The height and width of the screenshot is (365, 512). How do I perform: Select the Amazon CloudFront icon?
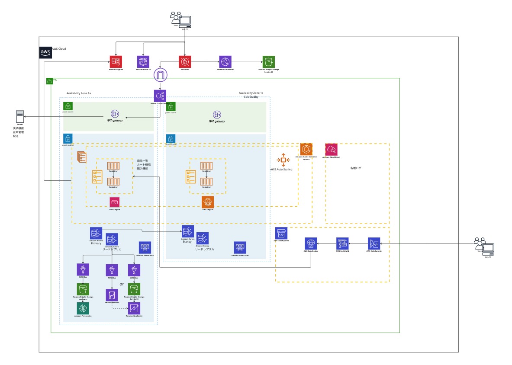(225, 62)
